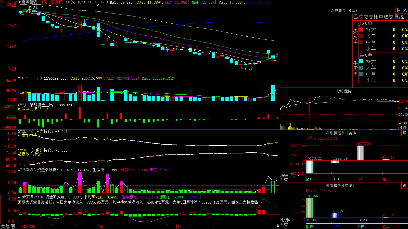Click the 超赢主力持仓 indicator title
The image size is (408, 229).
click(29, 135)
